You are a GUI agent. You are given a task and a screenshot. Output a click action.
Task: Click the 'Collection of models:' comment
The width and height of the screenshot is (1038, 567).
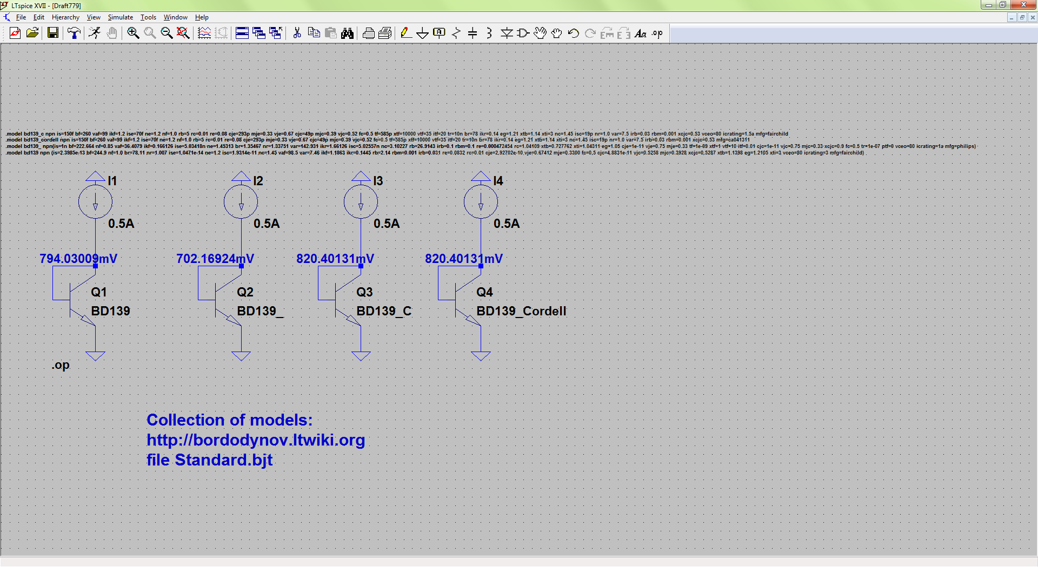(x=230, y=420)
